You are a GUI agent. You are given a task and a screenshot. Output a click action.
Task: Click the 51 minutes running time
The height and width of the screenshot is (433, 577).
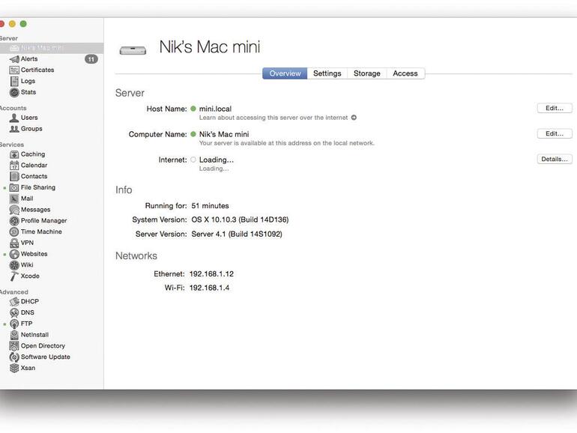click(x=210, y=206)
